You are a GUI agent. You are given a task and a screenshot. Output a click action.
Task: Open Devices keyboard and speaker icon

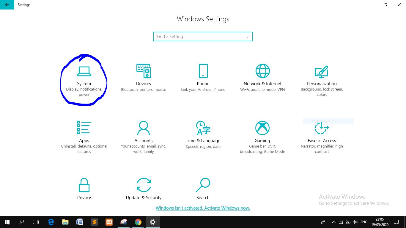pos(144,71)
